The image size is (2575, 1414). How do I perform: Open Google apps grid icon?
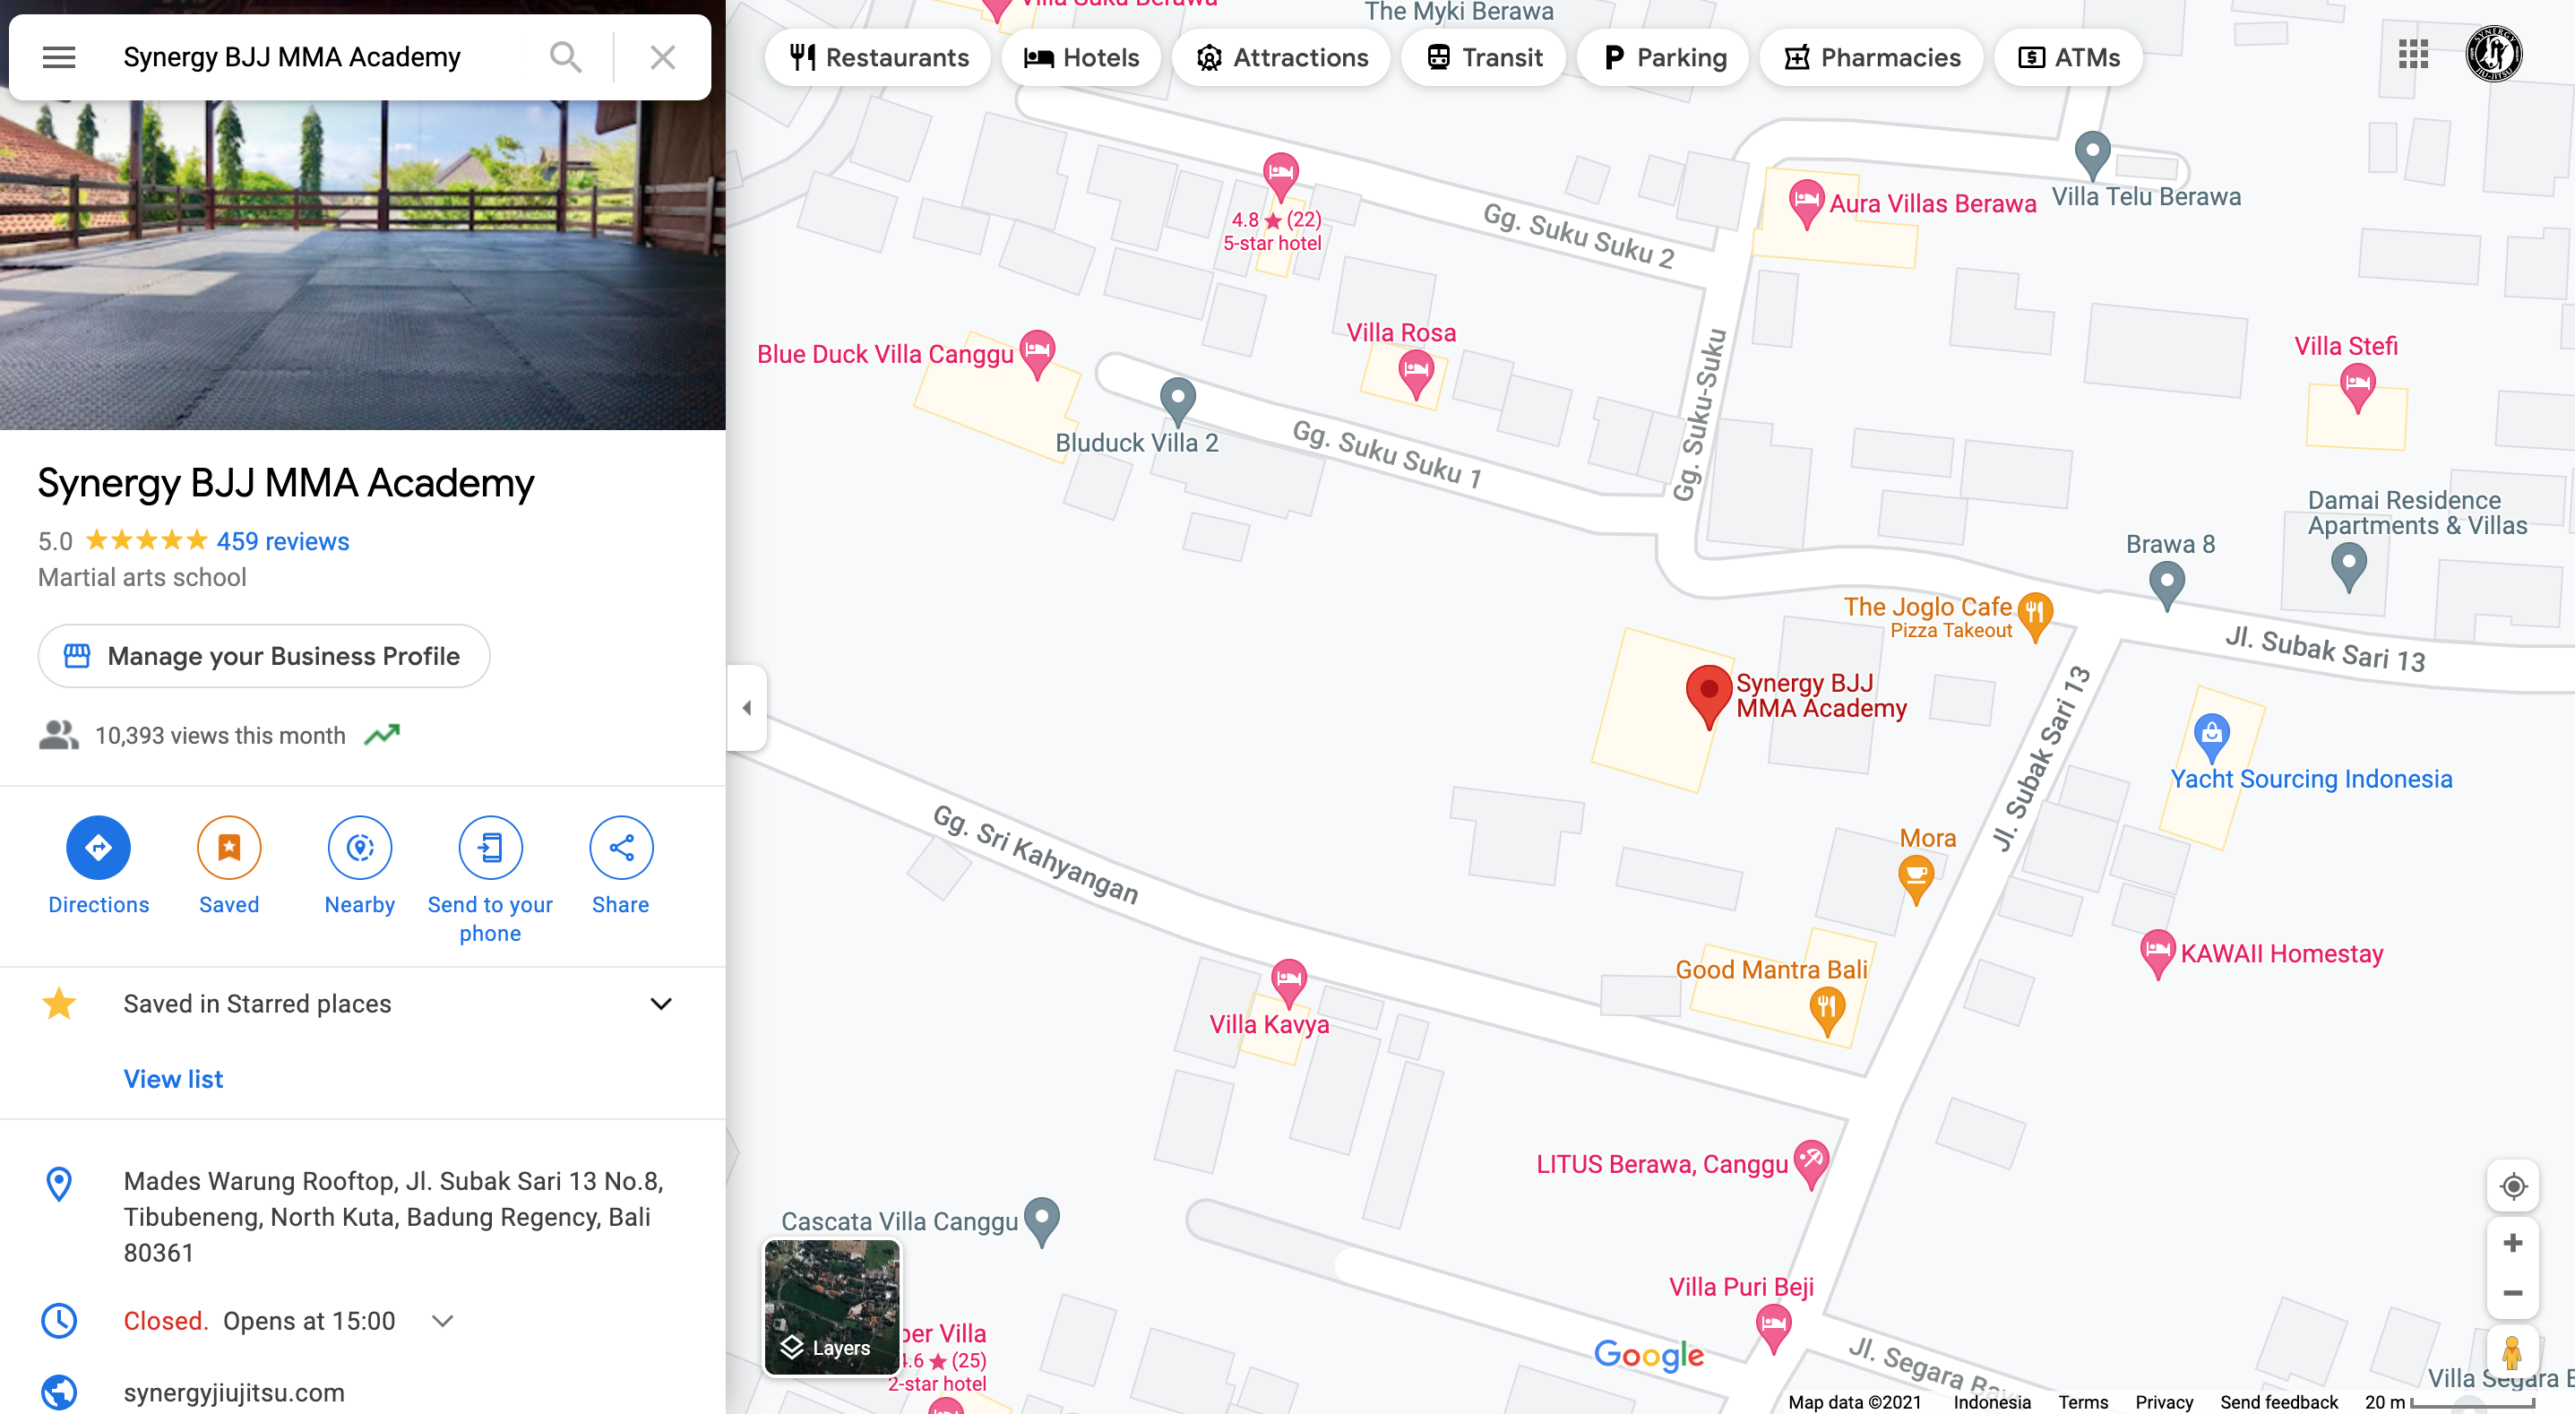coord(2413,54)
